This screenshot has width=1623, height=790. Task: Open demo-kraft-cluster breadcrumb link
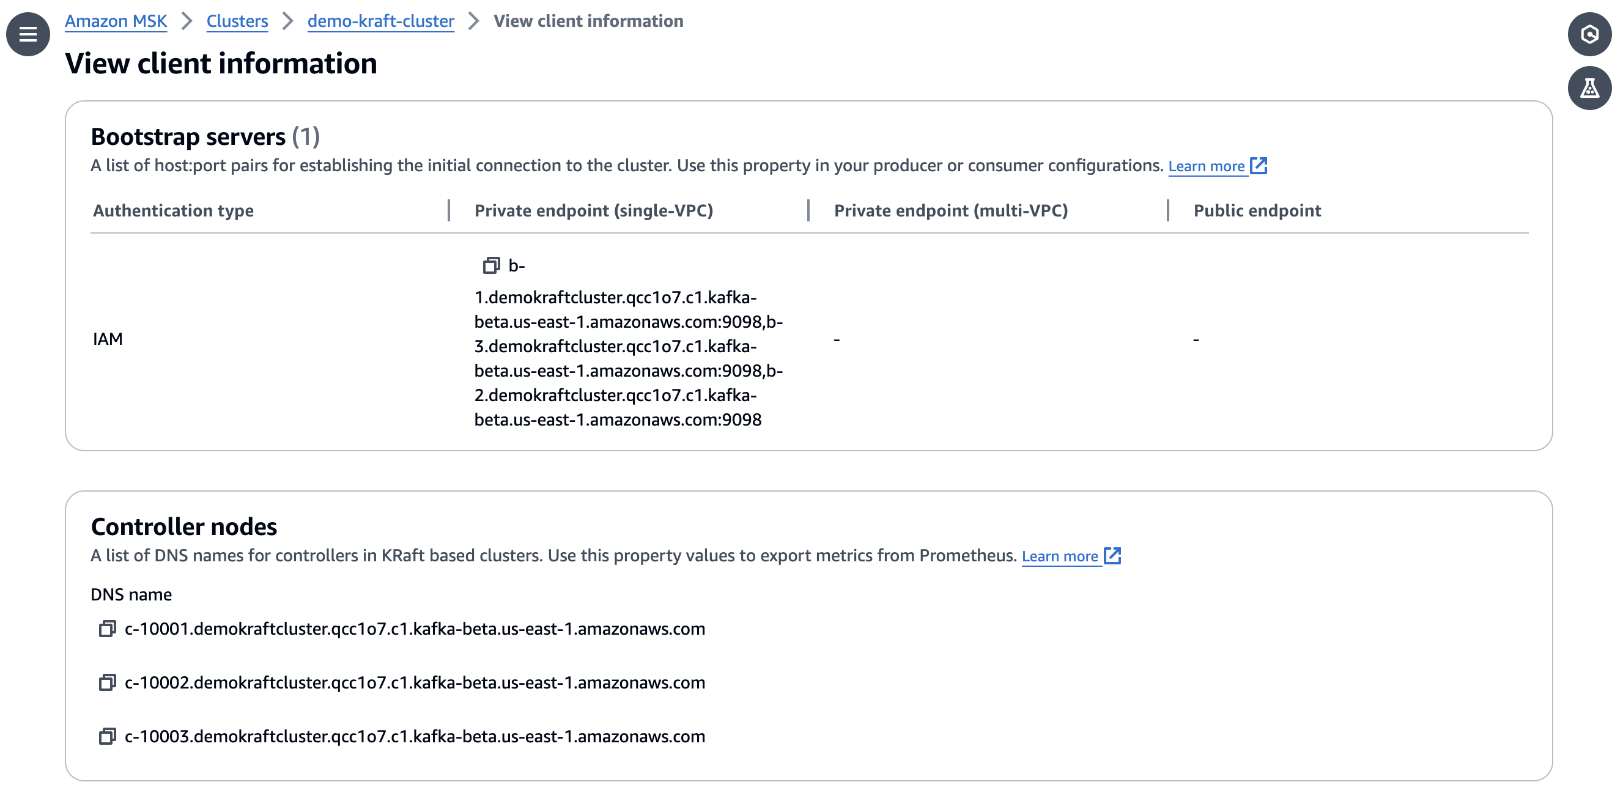(x=380, y=21)
